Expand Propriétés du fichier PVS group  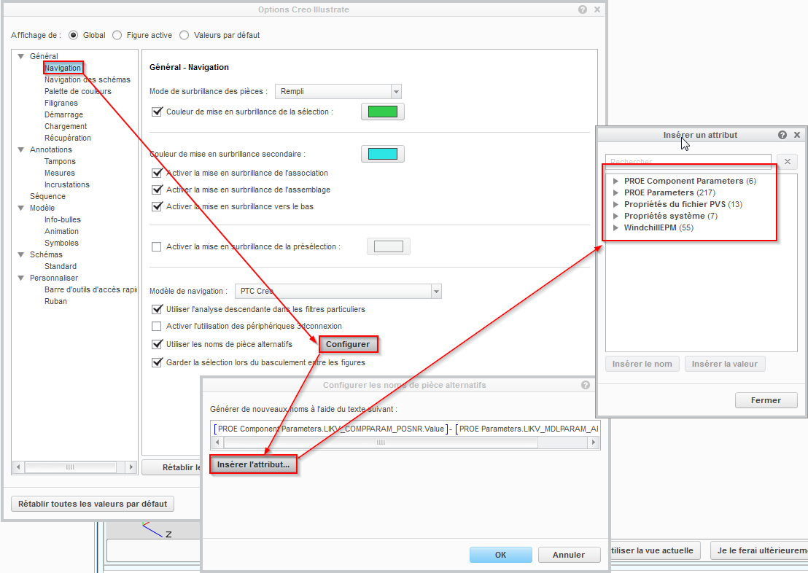point(615,204)
